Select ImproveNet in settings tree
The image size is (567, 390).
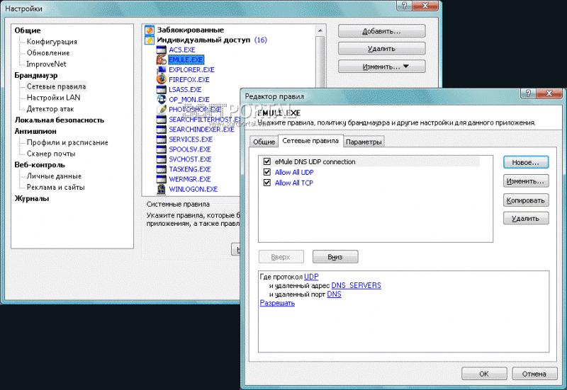tap(46, 64)
